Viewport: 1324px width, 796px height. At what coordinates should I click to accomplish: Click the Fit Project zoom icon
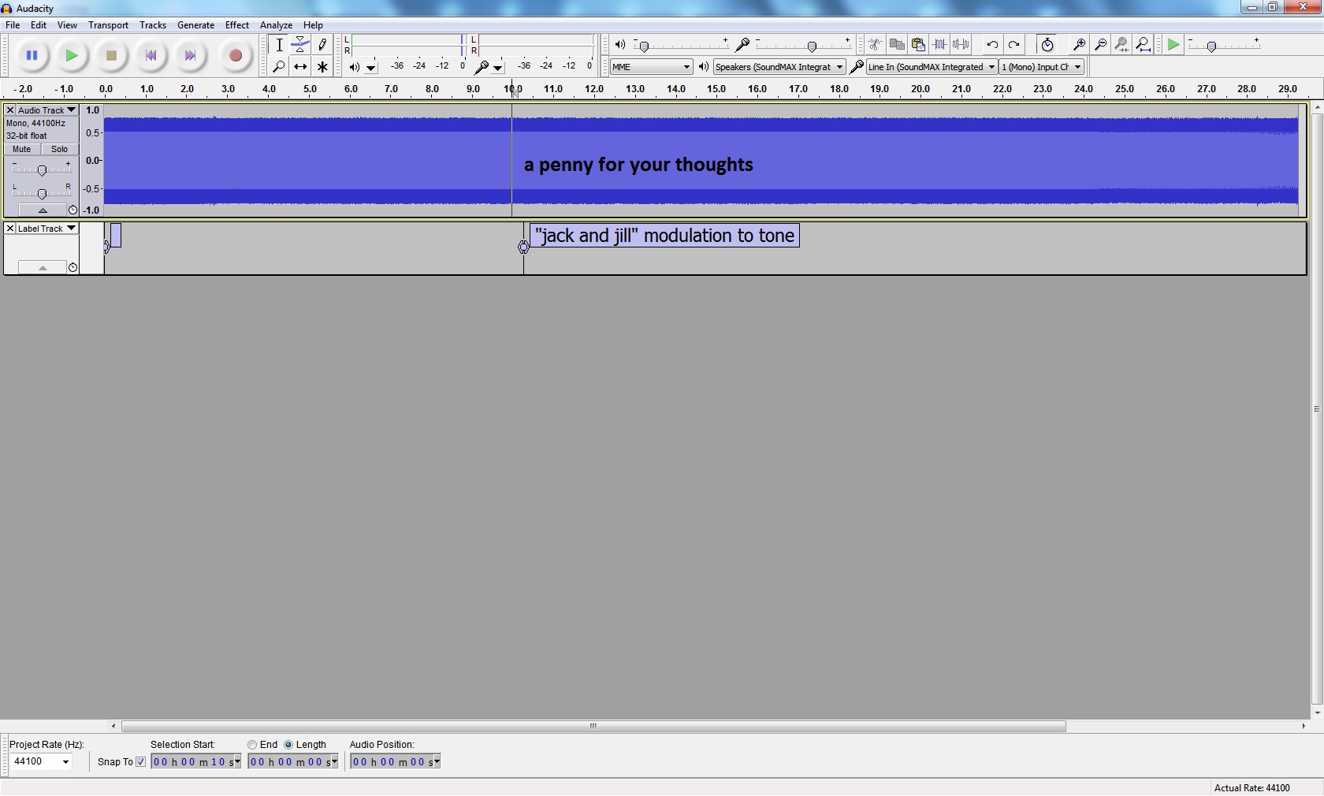[x=1143, y=45]
